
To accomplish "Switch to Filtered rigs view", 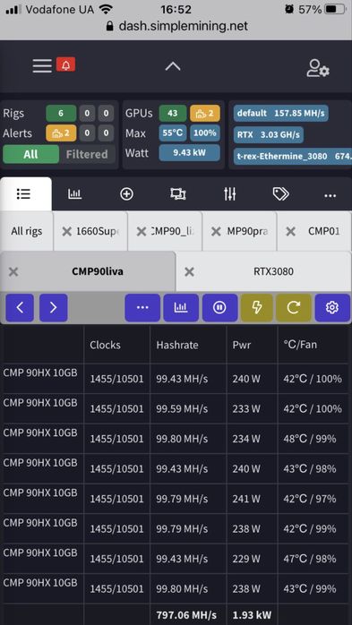I will [x=87, y=154].
